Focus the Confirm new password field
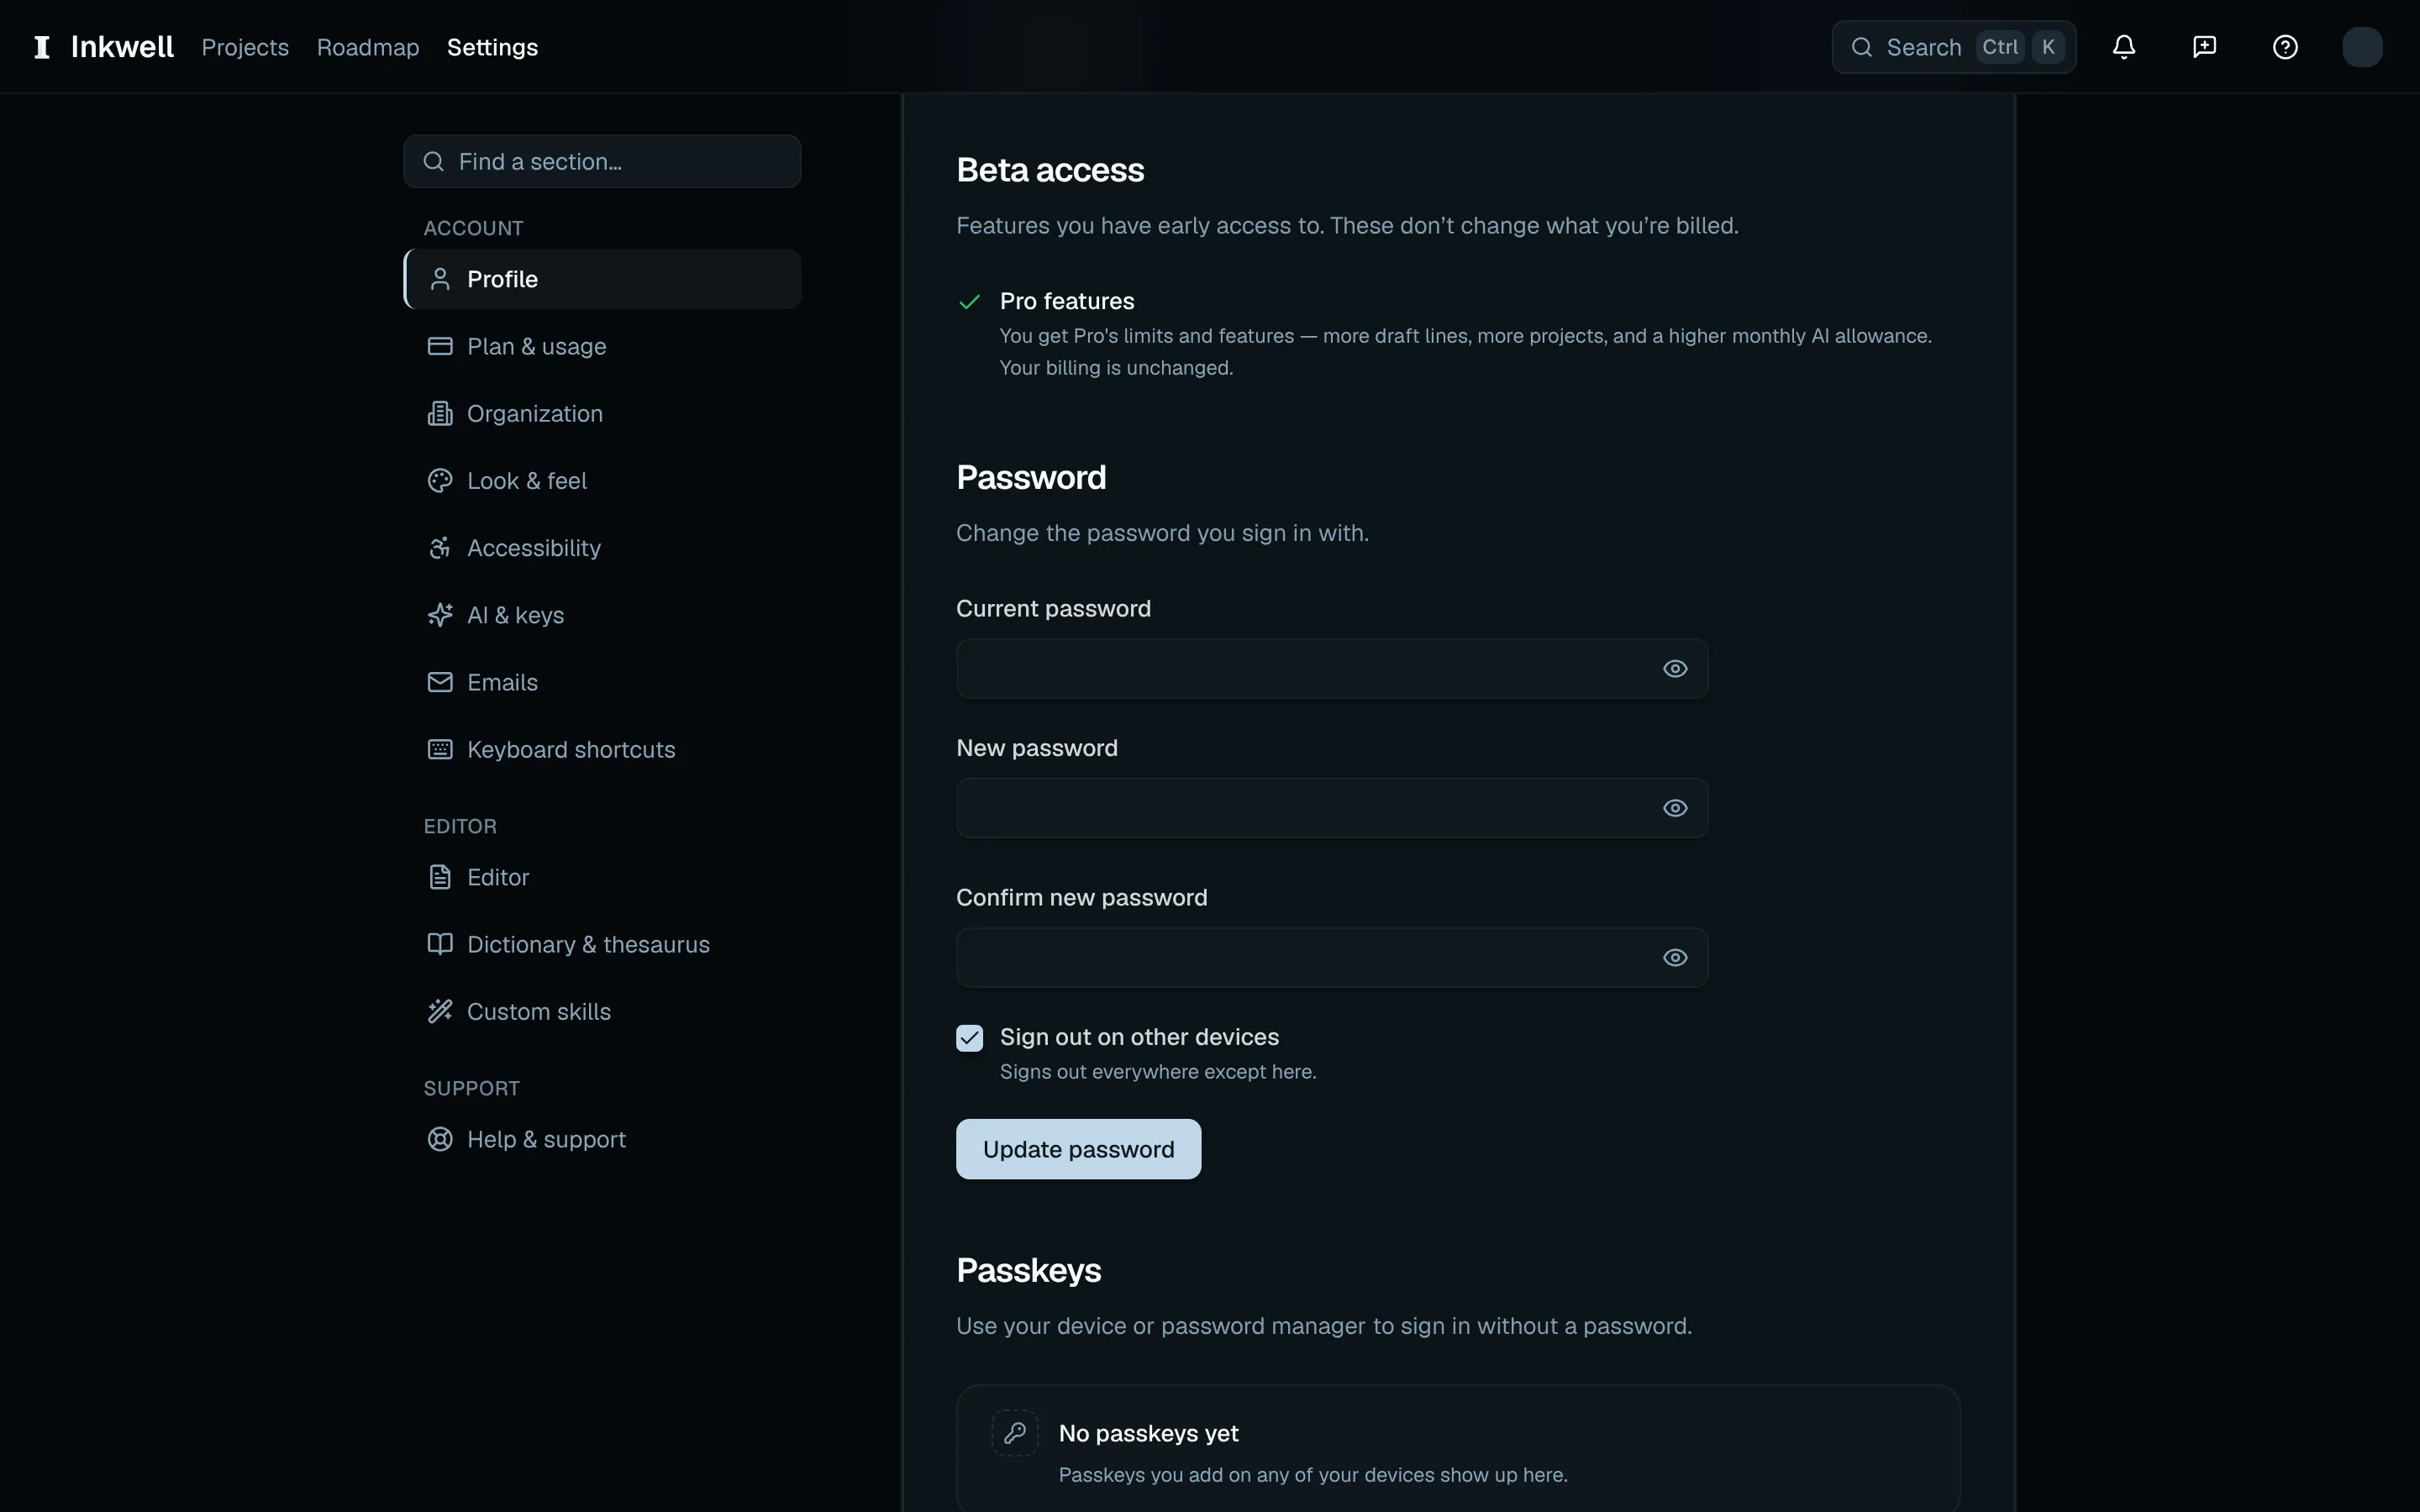The width and height of the screenshot is (2420, 1512). tap(1332, 958)
